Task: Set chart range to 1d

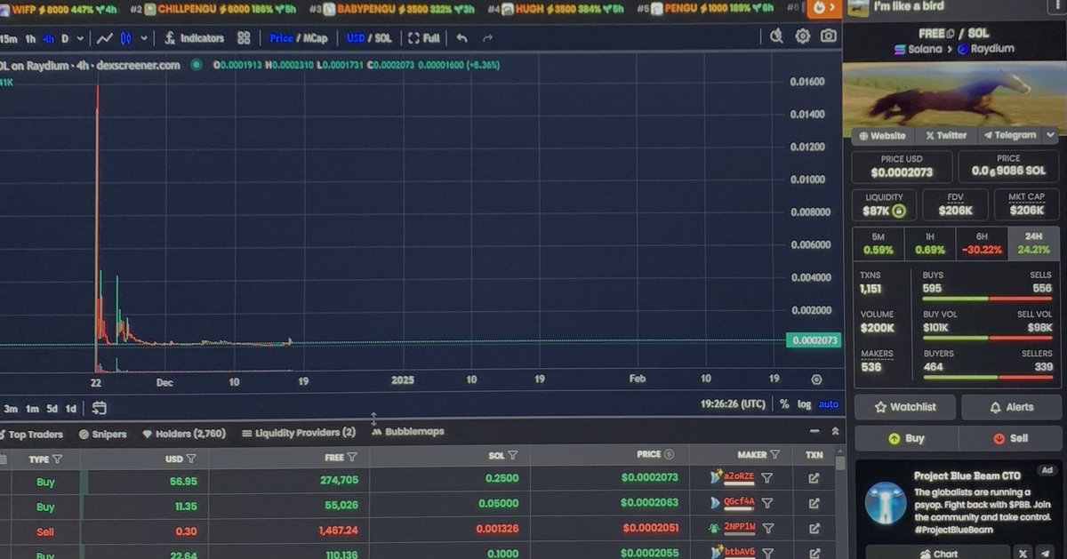Action: [71, 409]
